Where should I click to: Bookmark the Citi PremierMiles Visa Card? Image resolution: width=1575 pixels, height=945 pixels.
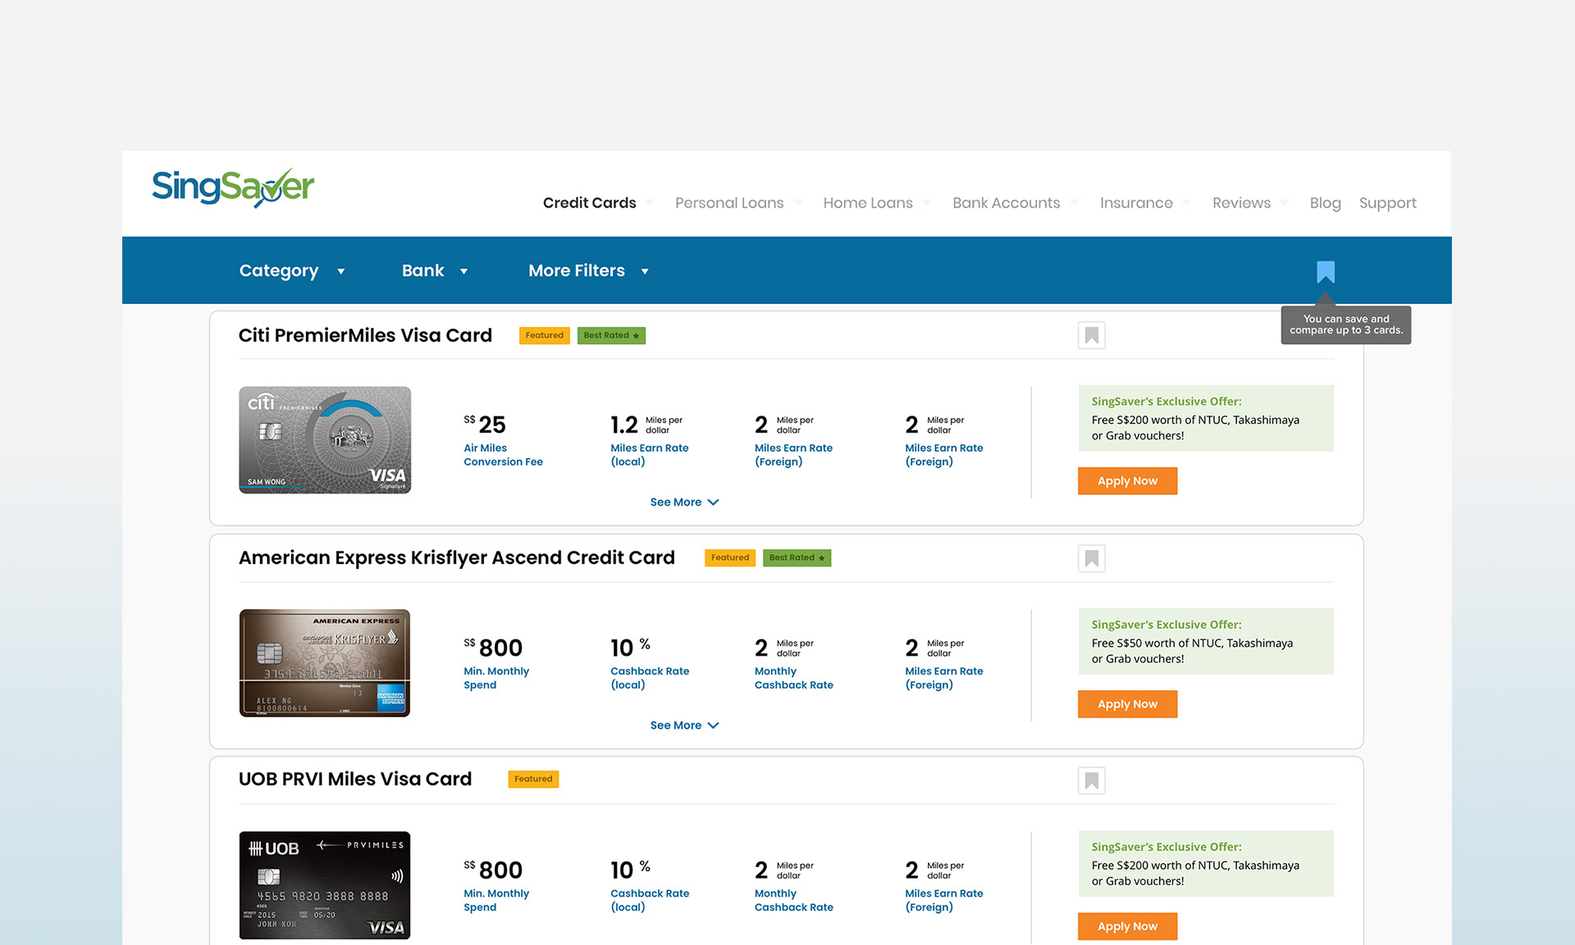coord(1092,335)
